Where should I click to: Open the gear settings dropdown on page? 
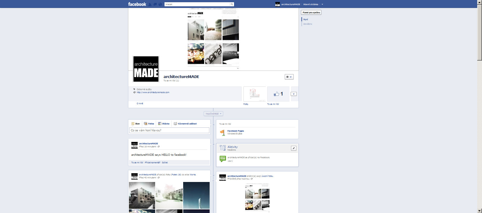(289, 77)
